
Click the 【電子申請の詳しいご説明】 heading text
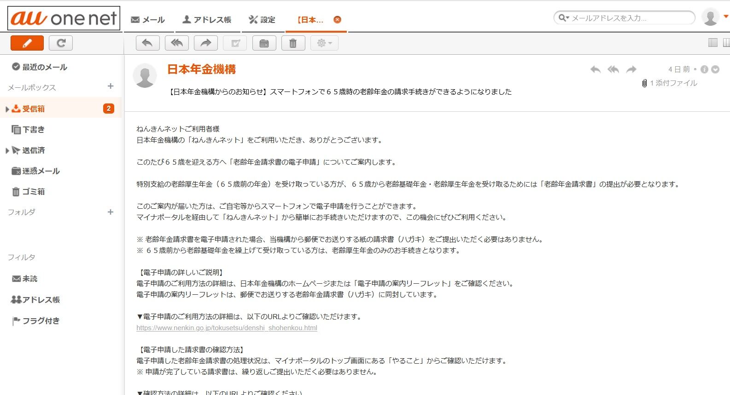(181, 273)
